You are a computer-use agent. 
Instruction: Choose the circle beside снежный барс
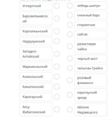coord(70,15)
